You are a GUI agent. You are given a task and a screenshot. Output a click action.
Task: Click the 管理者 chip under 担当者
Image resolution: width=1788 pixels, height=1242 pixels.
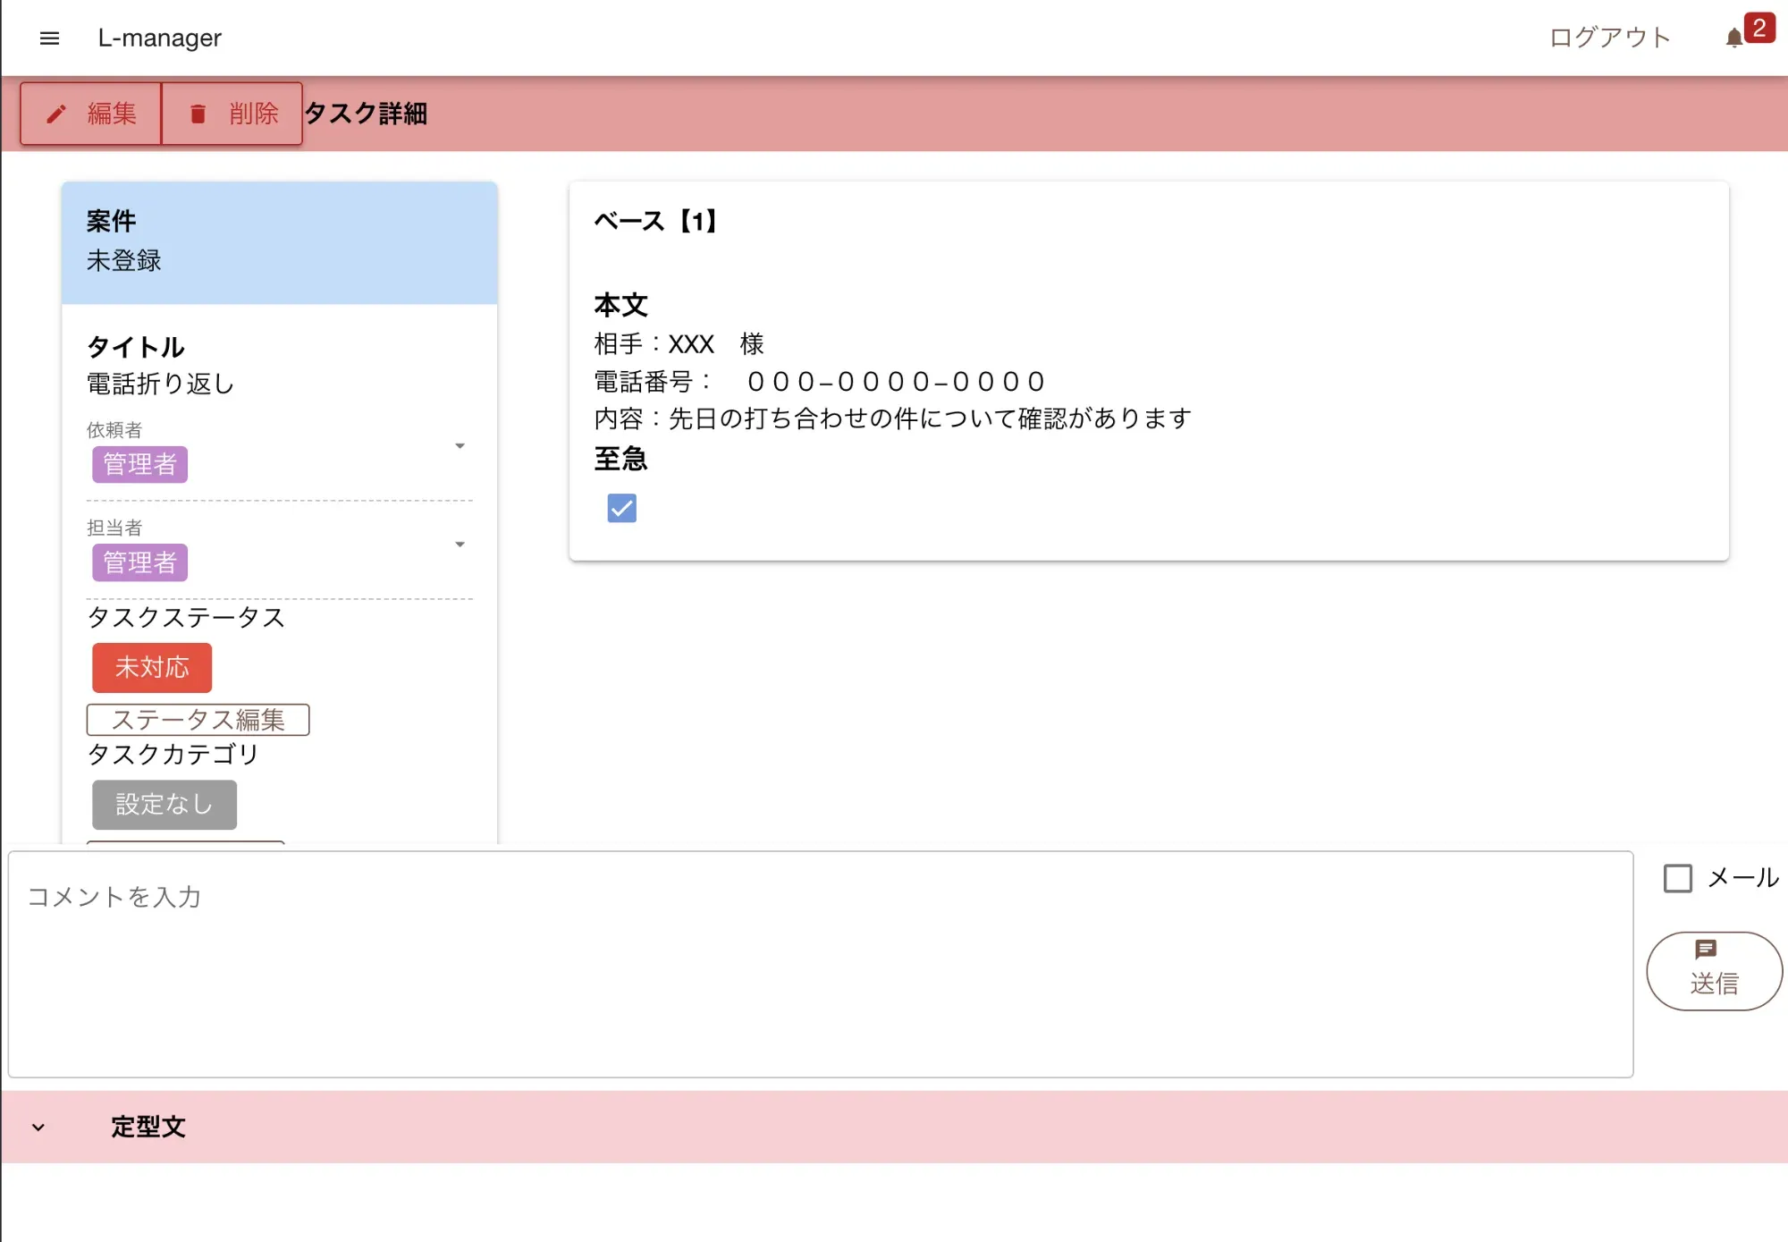pyautogui.click(x=139, y=562)
